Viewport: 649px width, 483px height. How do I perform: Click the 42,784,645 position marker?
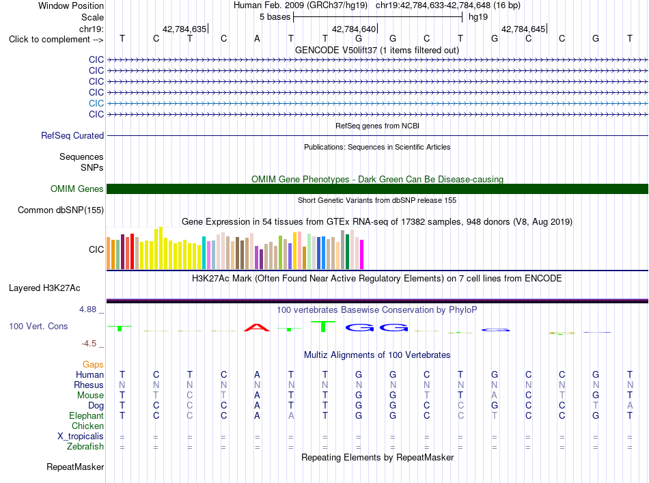(x=523, y=29)
